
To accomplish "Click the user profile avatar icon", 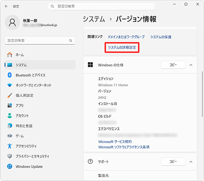I will pos(12,22).
